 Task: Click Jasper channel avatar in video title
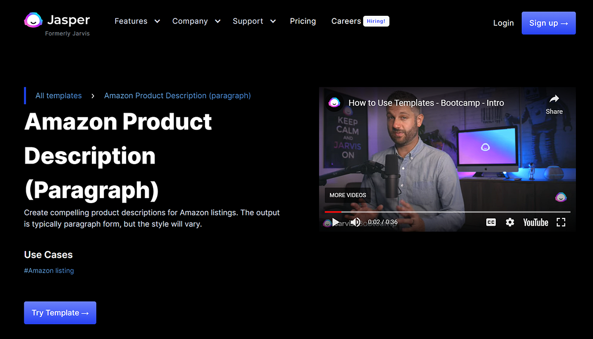[x=335, y=103]
